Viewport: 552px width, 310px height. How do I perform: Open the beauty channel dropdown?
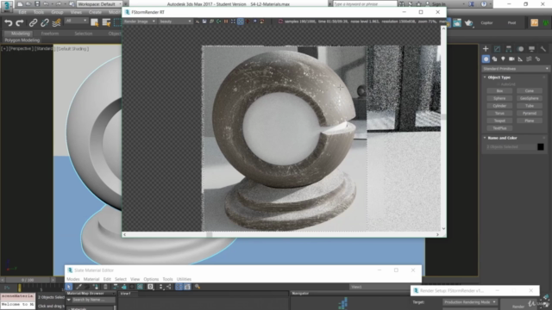(x=175, y=22)
